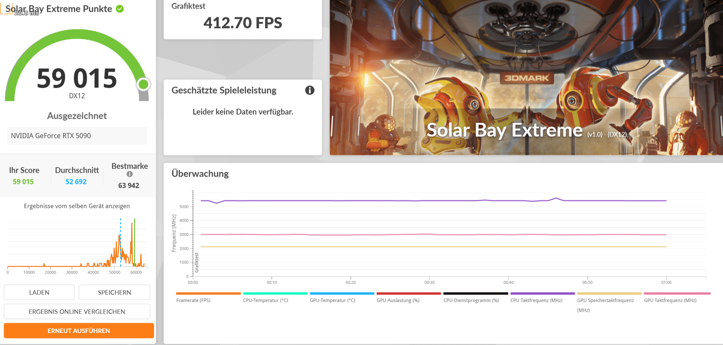Click ERGEBNIS ONLINE VERGLEICHEN

77,311
